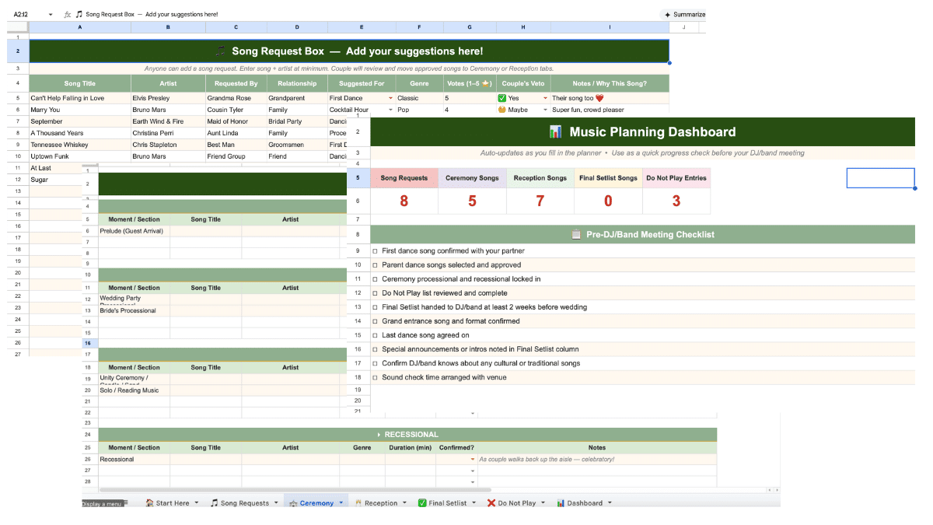Click the Song Title column header in row 4
Screen dimensions: 933x525
[x=79, y=83]
